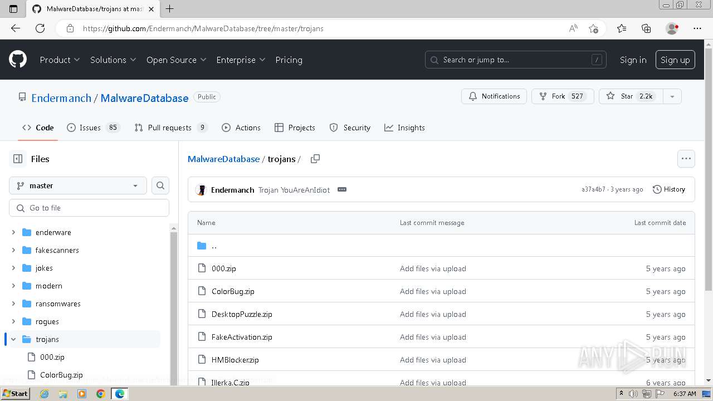Switch to the Code tab
The width and height of the screenshot is (713, 401).
point(38,128)
